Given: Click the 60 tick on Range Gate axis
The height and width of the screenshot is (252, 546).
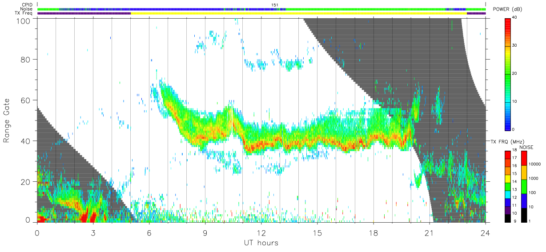Looking at the screenshot, I should tap(26, 100).
